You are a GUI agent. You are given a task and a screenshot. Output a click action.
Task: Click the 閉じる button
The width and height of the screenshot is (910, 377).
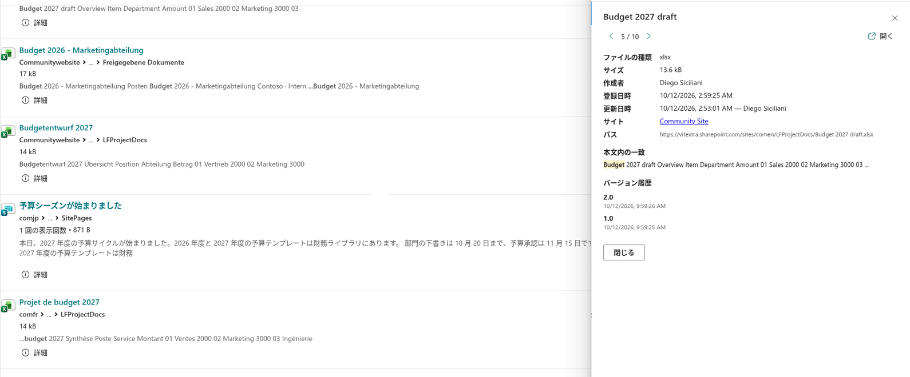624,252
